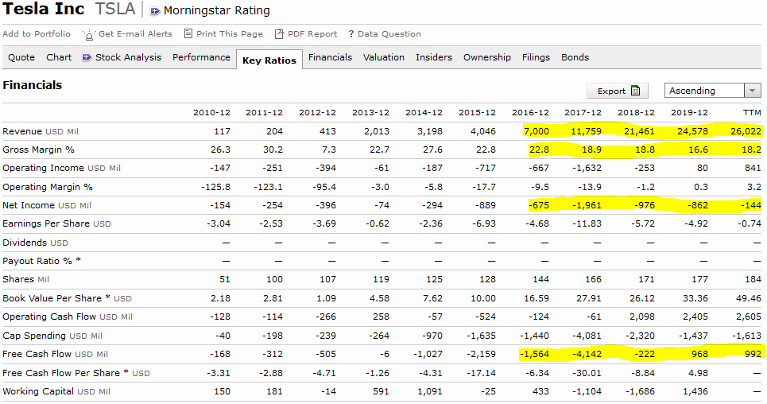View the Insiders tab
The width and height of the screenshot is (767, 404).
[x=434, y=57]
